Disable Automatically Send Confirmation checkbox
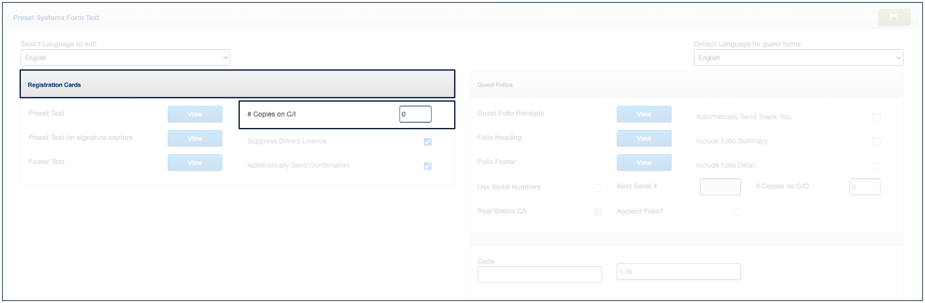 point(427,166)
